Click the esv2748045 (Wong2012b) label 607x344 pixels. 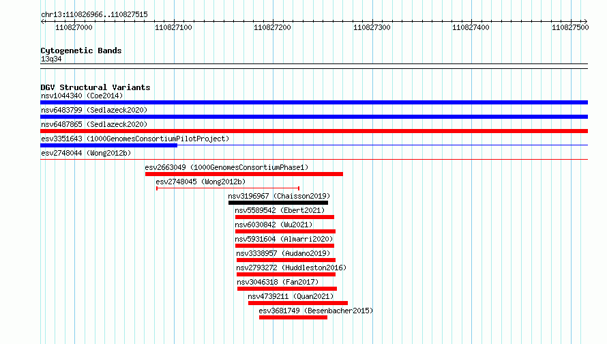(201, 182)
